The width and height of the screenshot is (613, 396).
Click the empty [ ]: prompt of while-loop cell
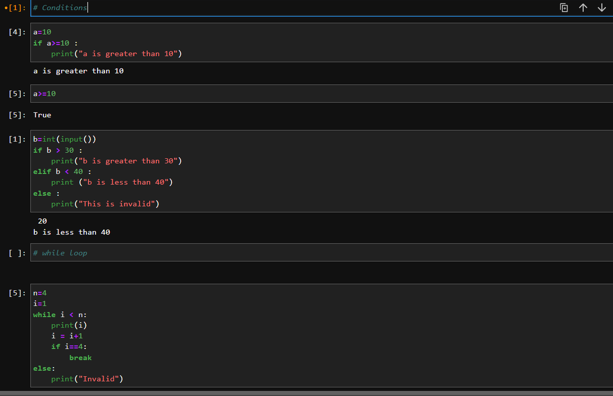point(18,253)
